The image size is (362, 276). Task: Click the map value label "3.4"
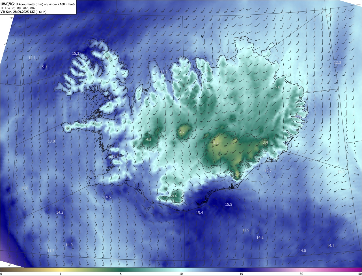click(x=265, y=143)
